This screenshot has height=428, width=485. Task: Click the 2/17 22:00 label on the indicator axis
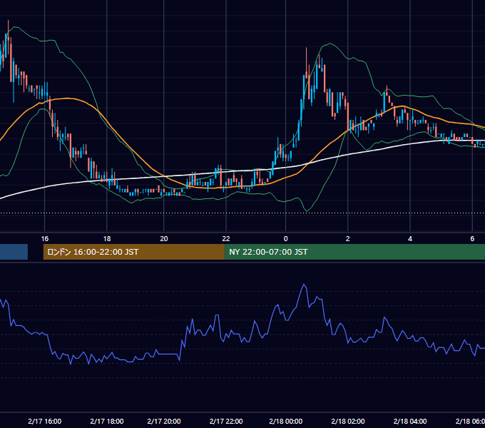[x=226, y=421]
